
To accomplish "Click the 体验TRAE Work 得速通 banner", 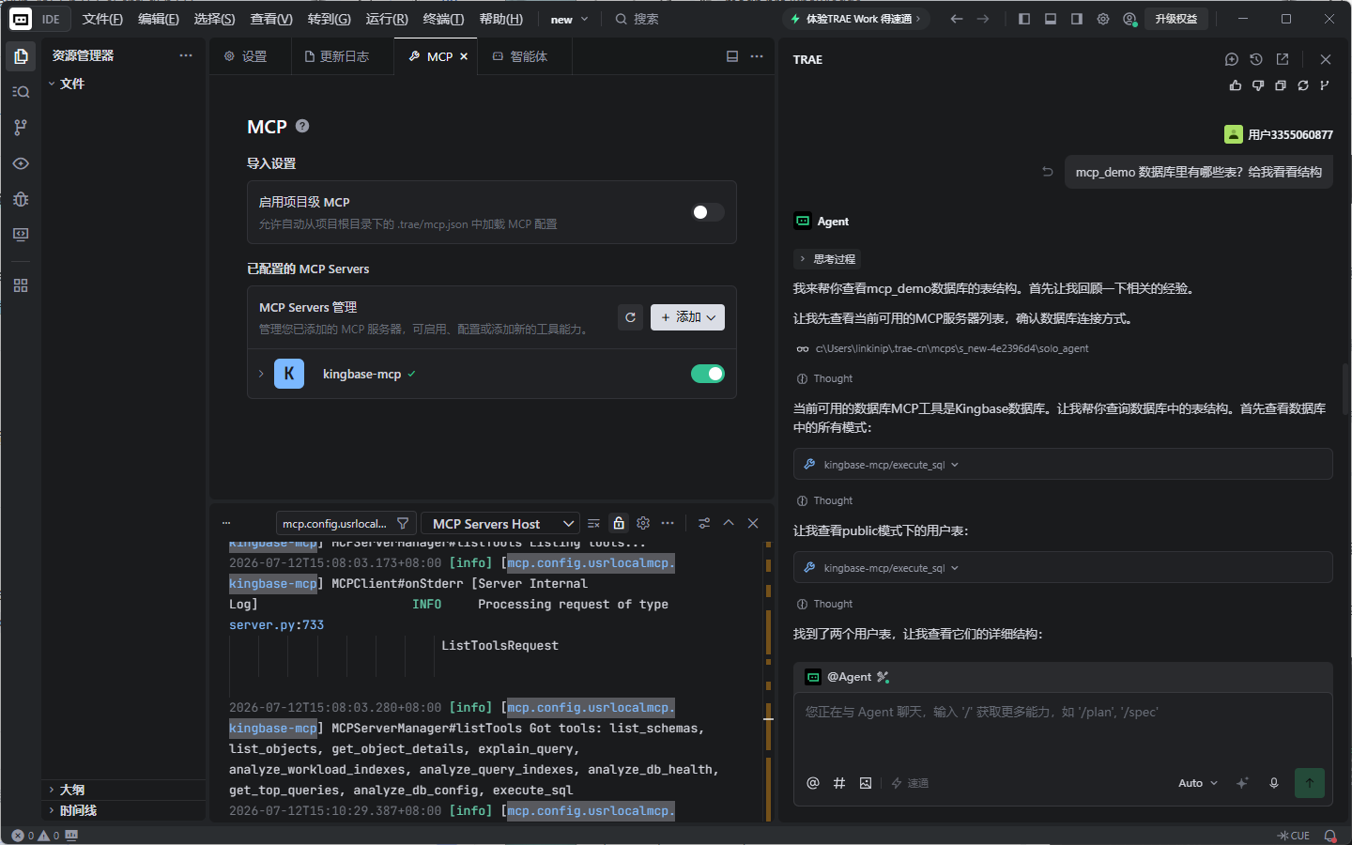I will pyautogui.click(x=856, y=19).
